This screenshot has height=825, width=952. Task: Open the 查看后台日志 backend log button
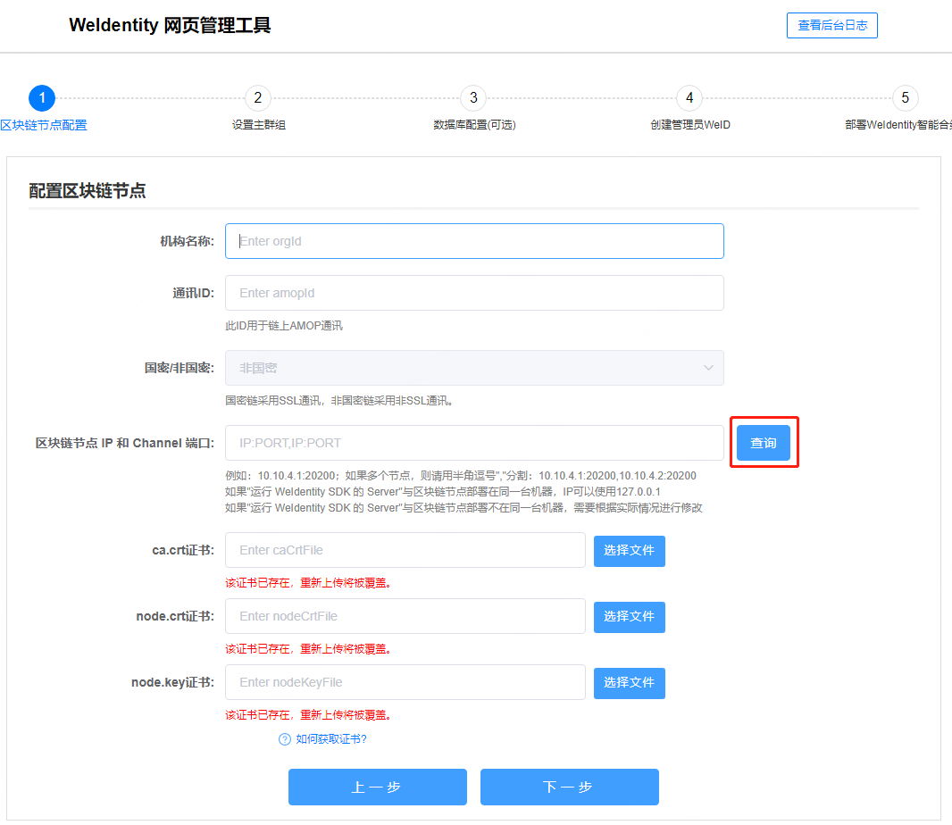point(831,26)
